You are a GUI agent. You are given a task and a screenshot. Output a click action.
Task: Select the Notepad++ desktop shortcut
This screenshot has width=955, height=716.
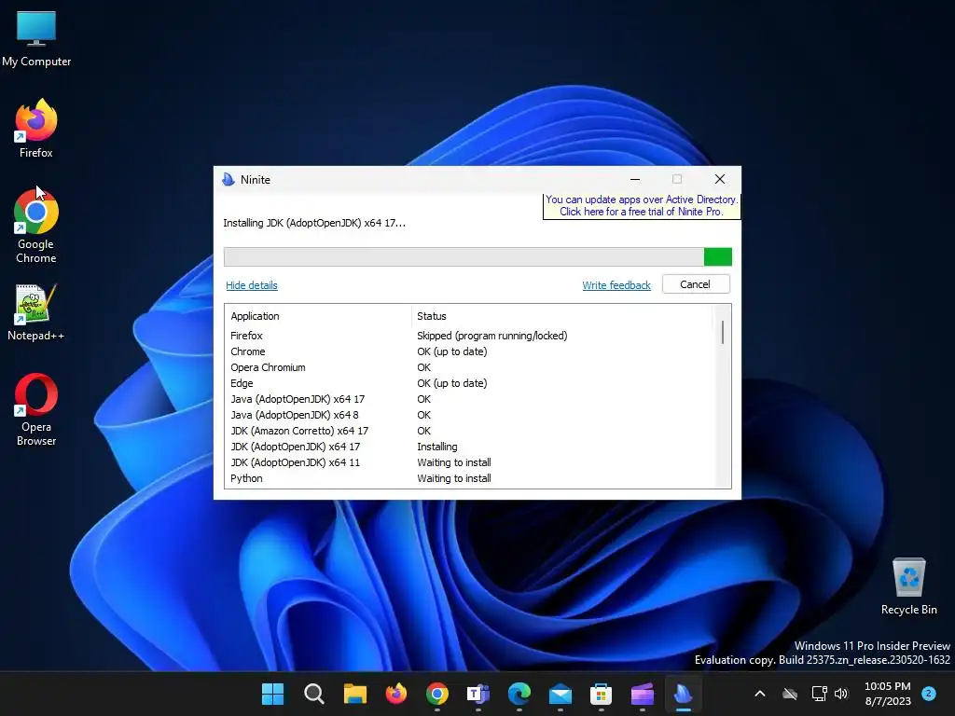click(x=36, y=312)
